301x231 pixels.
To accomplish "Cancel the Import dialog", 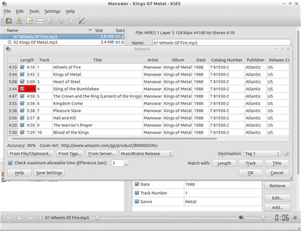I will [x=277, y=172].
